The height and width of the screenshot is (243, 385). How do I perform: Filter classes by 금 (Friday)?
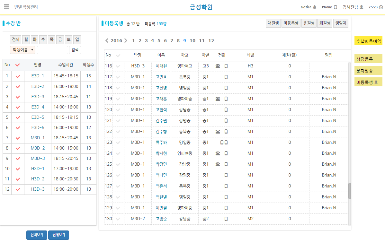coord(60,39)
